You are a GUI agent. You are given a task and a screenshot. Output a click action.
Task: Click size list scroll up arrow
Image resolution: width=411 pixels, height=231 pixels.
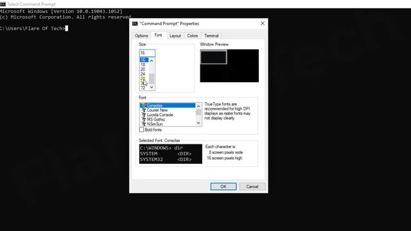coord(152,60)
